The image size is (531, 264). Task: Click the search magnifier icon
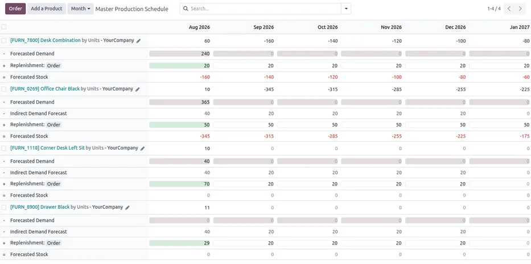click(186, 9)
